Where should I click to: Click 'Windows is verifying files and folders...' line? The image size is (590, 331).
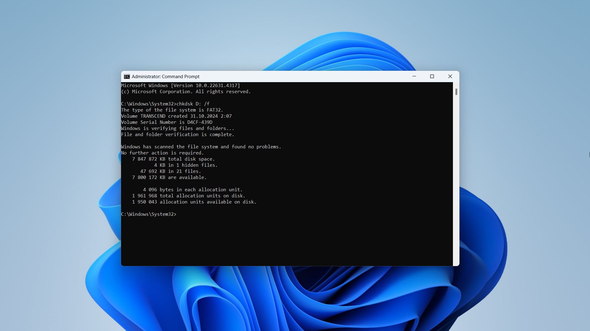(x=178, y=128)
